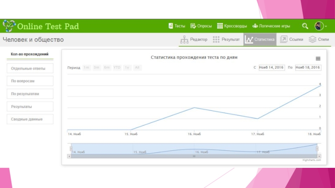Open Сводные данные statistics
Image resolution: width=335 pixels, height=188 pixels.
tap(30, 119)
